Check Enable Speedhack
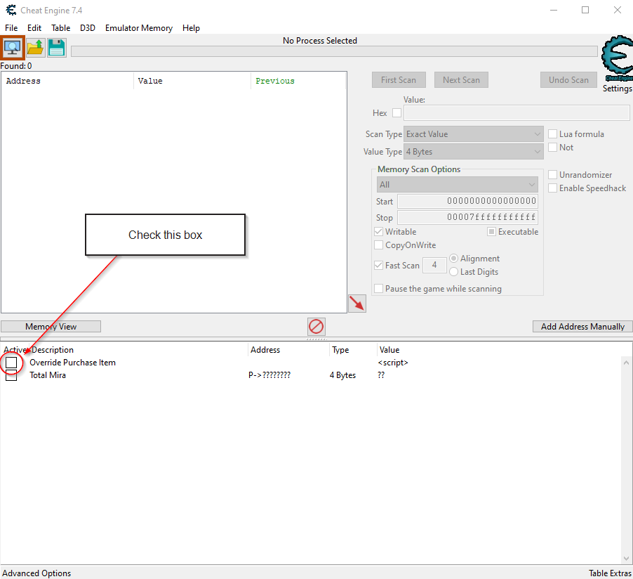The width and height of the screenshot is (633, 579). click(553, 188)
